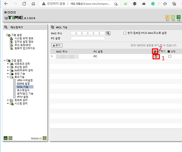Open DDNS 설정 menu item
Image resolution: width=182 pixels, height=152 pixels.
tap(23, 84)
